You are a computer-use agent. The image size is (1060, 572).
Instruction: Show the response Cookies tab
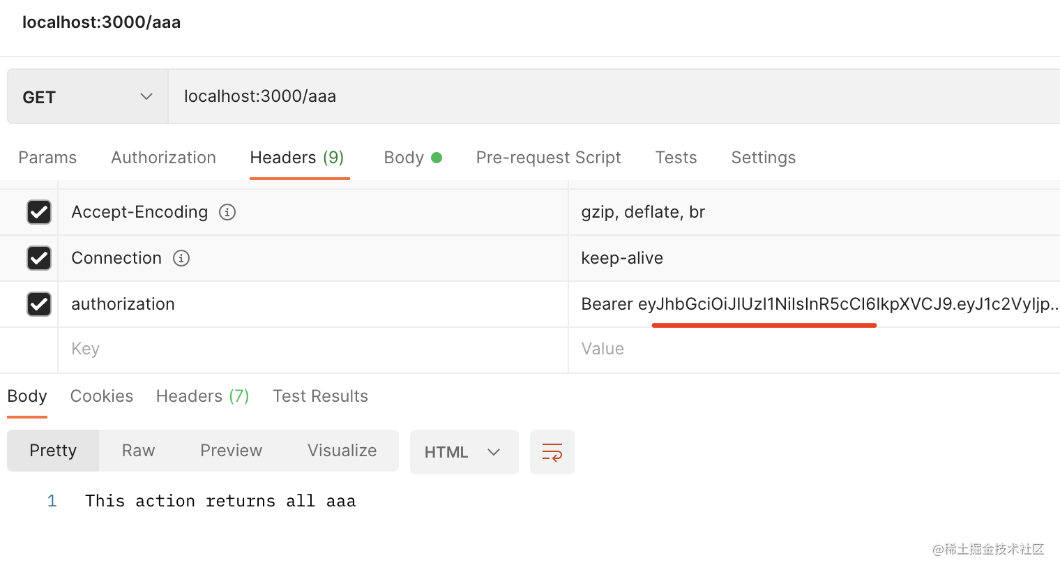102,396
